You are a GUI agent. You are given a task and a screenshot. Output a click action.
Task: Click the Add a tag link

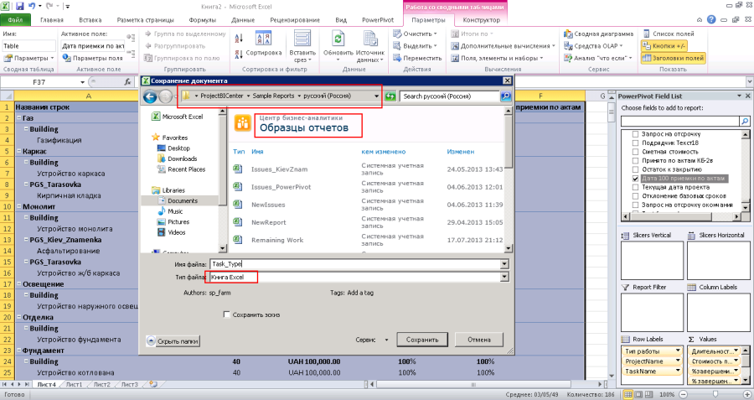[360, 293]
